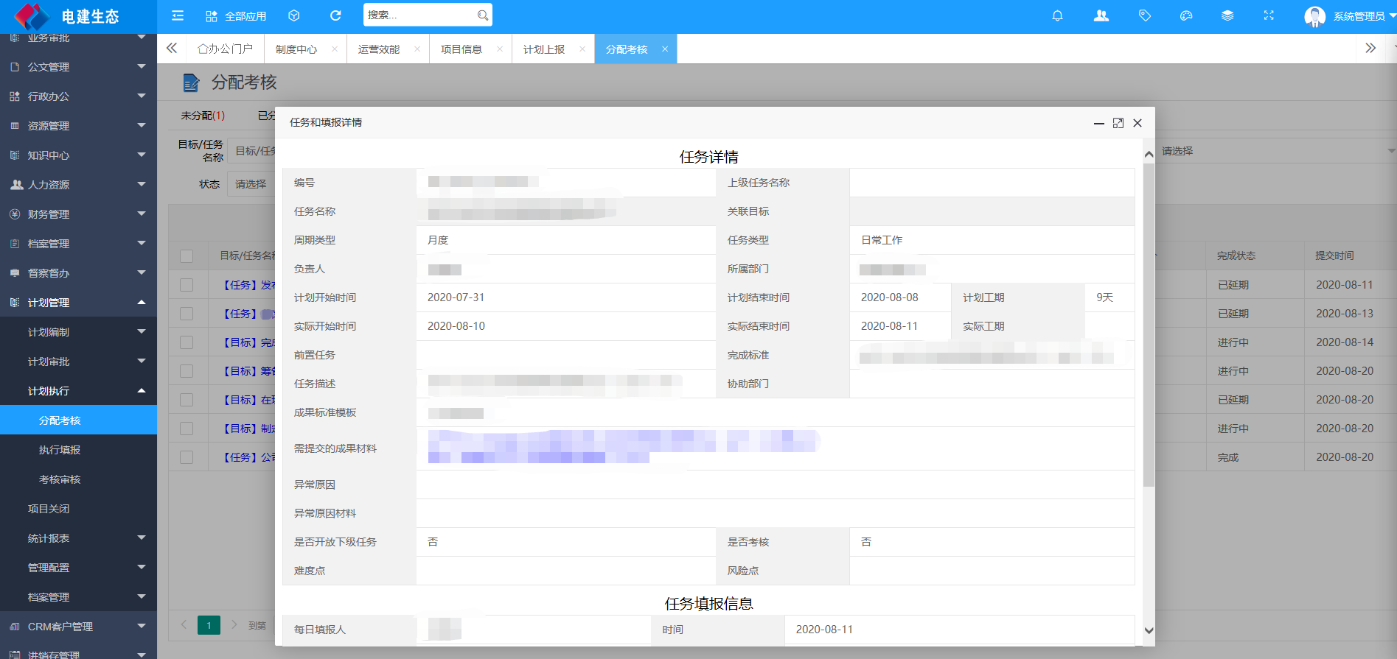The width and height of the screenshot is (1397, 659).
Task: Check the row submitted 2020-08-11
Action: click(187, 285)
